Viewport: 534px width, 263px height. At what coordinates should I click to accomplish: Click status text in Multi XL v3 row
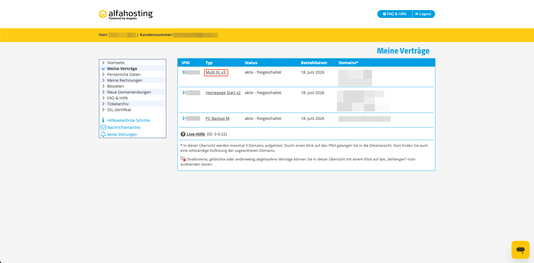pyautogui.click(x=263, y=72)
